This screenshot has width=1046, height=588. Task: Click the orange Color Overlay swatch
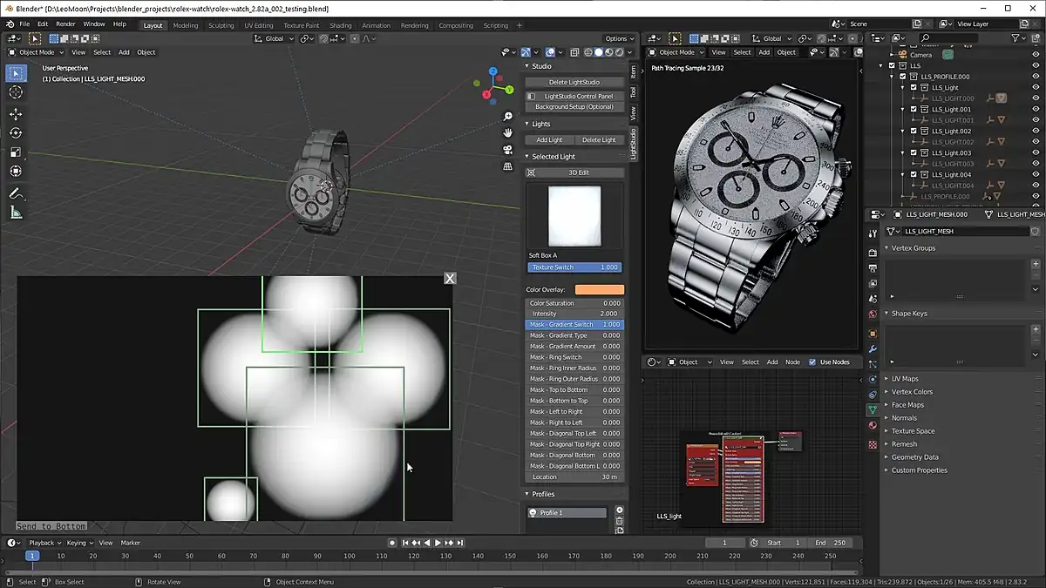tap(599, 290)
